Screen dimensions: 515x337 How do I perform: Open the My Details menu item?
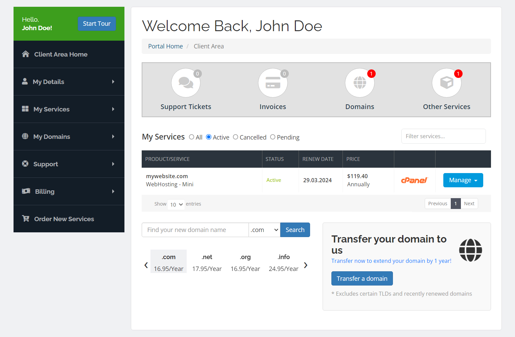pyautogui.click(x=69, y=82)
